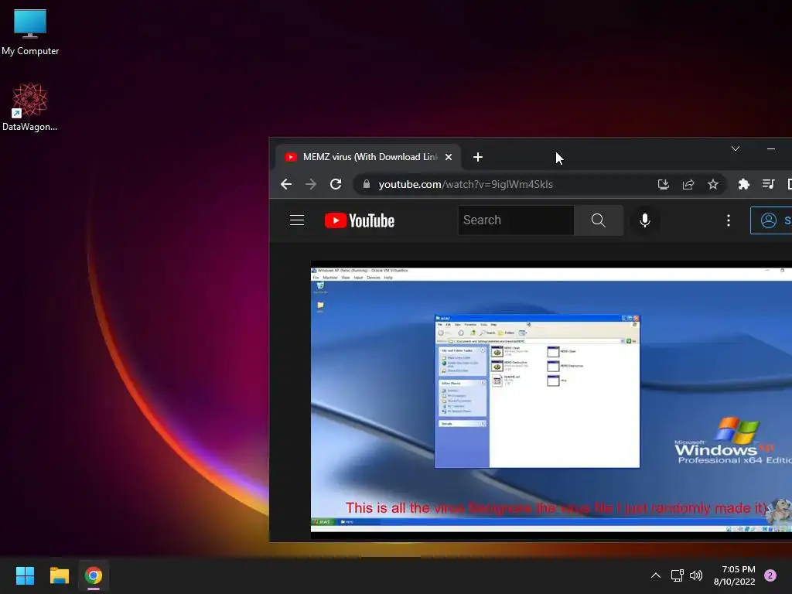Go to YouTube home via logo
792x594 pixels.
point(360,220)
